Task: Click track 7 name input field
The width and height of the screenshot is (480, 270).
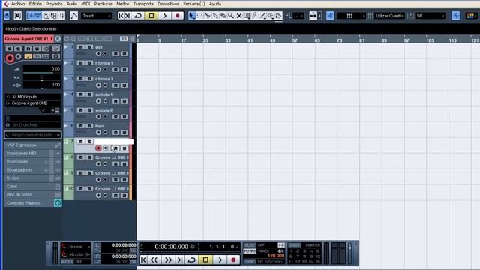Action: tap(114, 142)
